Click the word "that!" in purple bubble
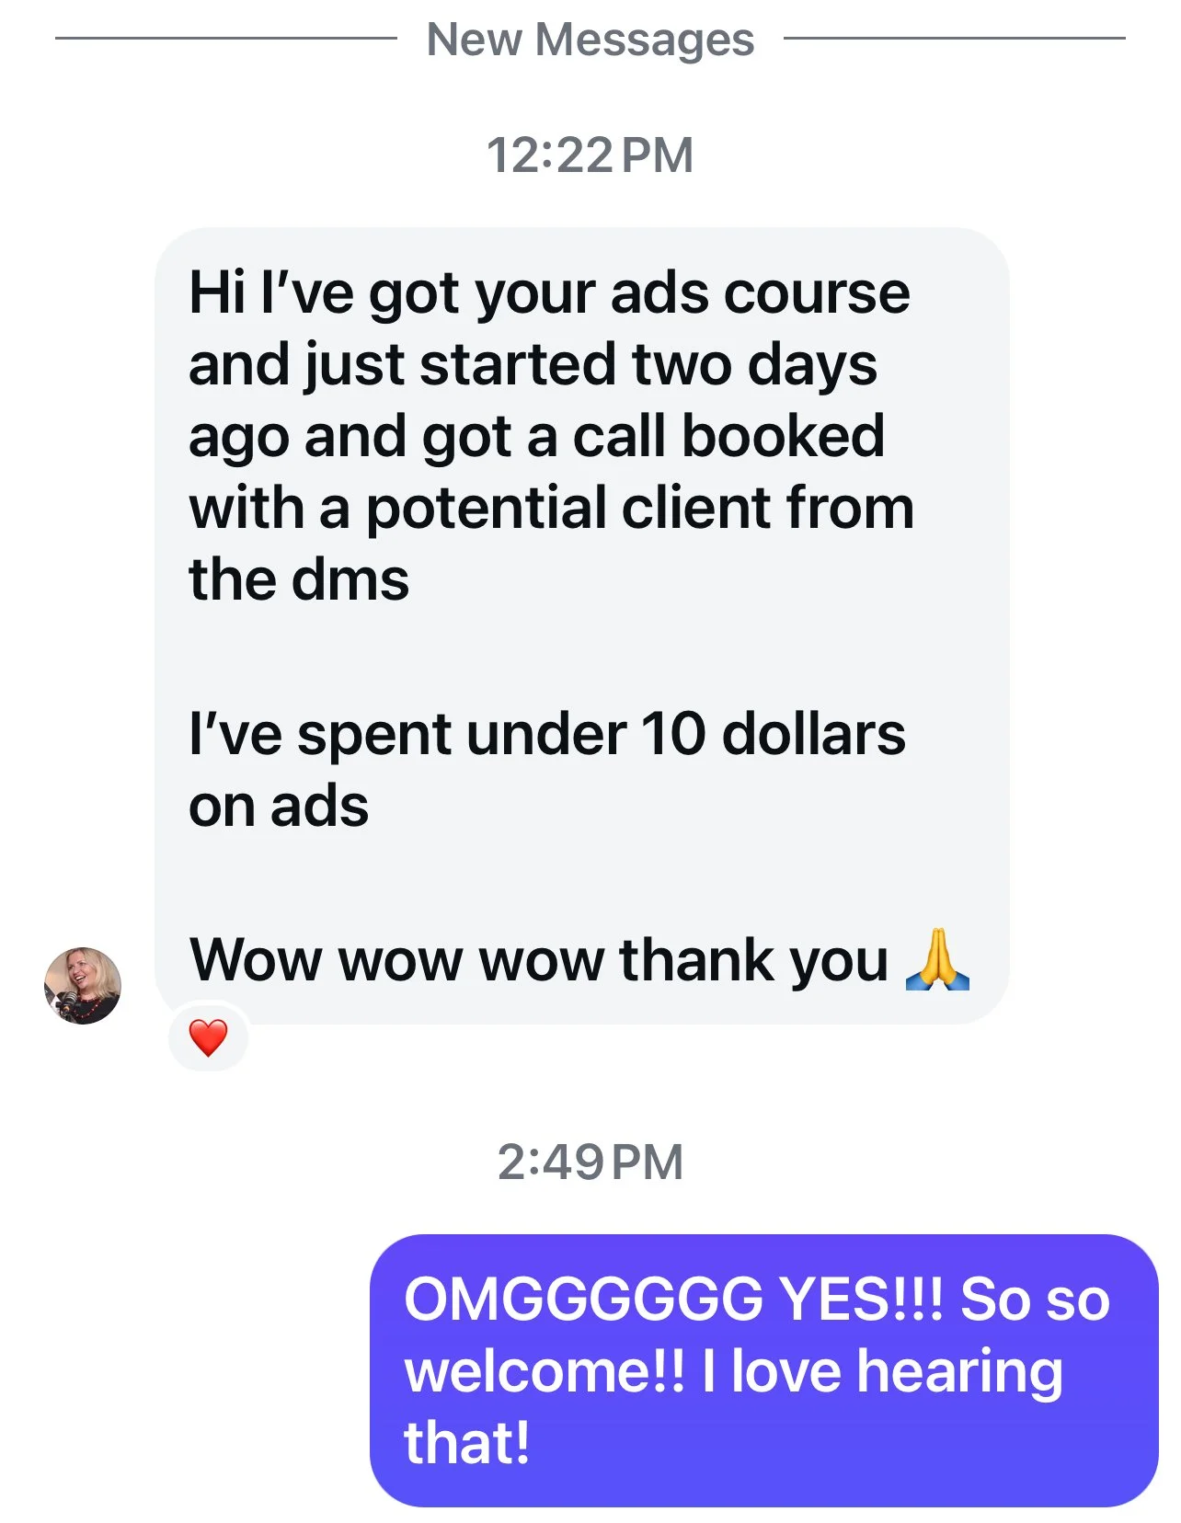The height and width of the screenshot is (1523, 1181). pyautogui.click(x=467, y=1442)
